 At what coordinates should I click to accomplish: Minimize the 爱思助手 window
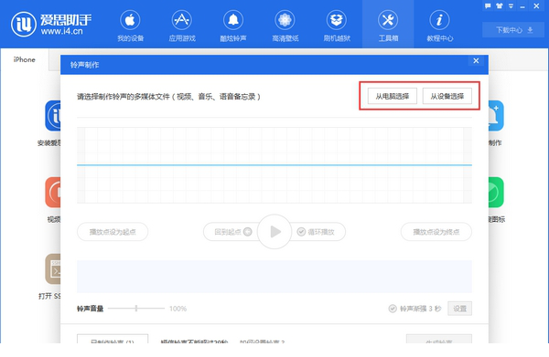(x=522, y=6)
